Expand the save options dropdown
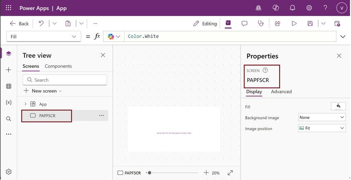 (323, 23)
